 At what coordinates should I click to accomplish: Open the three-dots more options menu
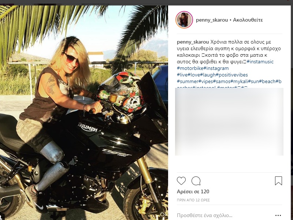click(278, 216)
